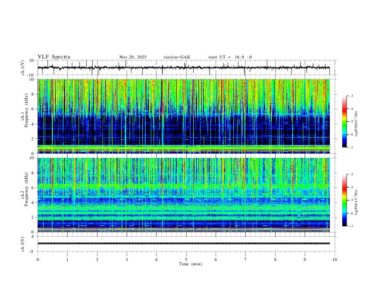Viewport: 377px width, 291px height.
Task: Click the ch.1 PSD color scale bar
Action: (344, 122)
